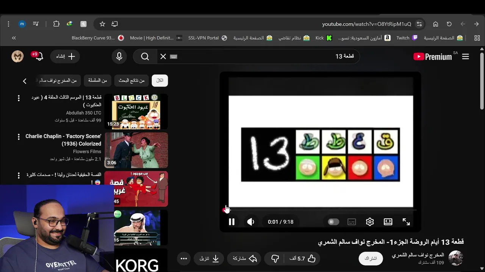Open the apps grid icon in bookmarks bar

[x=477, y=38]
